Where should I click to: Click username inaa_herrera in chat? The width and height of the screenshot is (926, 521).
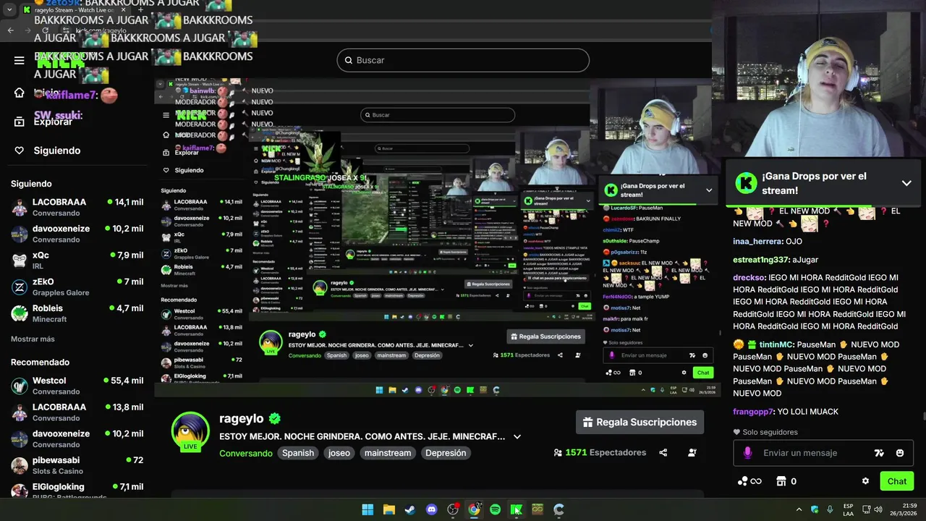(757, 242)
